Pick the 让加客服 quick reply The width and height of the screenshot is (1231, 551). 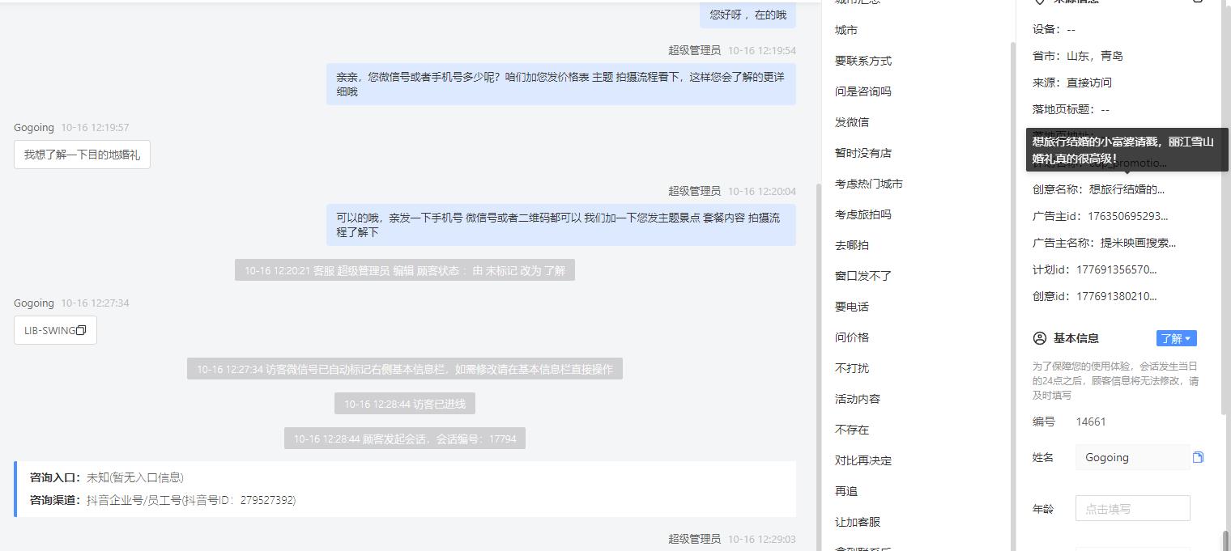tap(858, 522)
